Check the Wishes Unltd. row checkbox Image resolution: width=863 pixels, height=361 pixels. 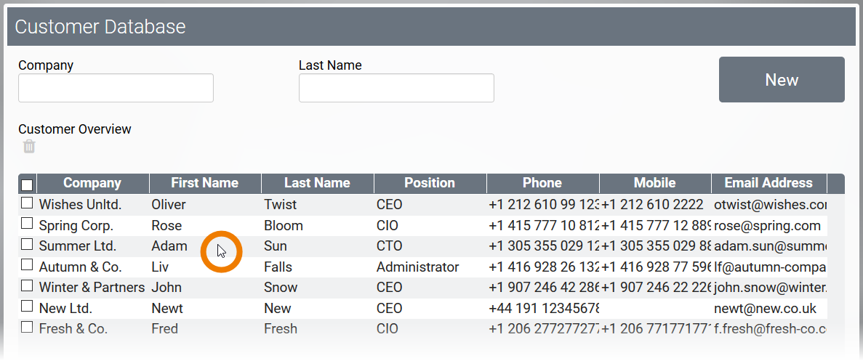27,203
